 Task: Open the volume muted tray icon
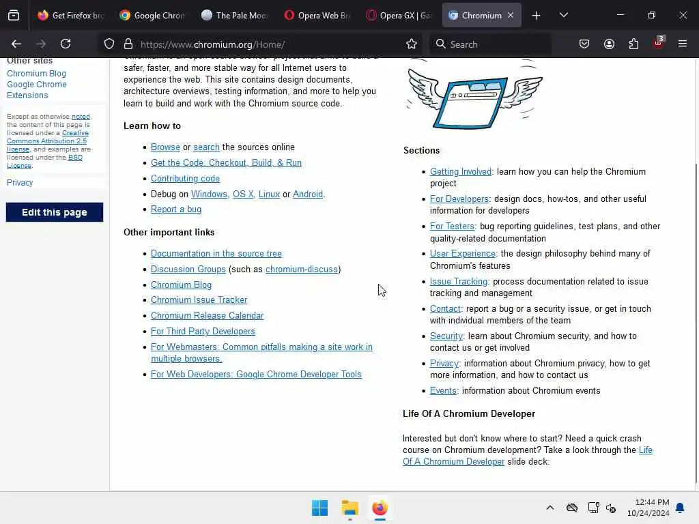[x=611, y=508]
